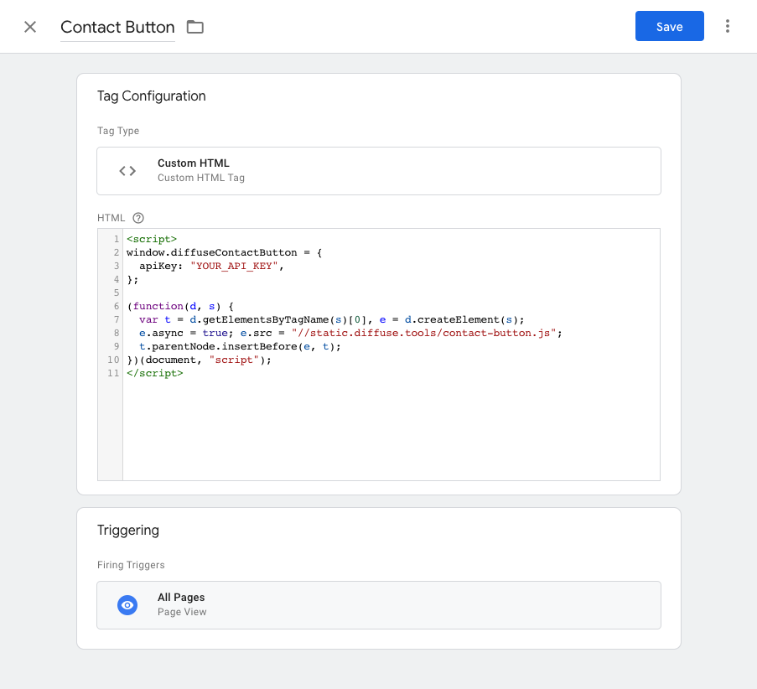Click the t.parentNode.insertBefore code line
The width and height of the screenshot is (757, 689).
[240, 346]
